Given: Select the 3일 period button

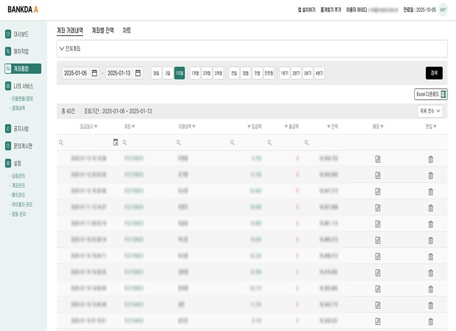Looking at the screenshot, I should point(168,73).
